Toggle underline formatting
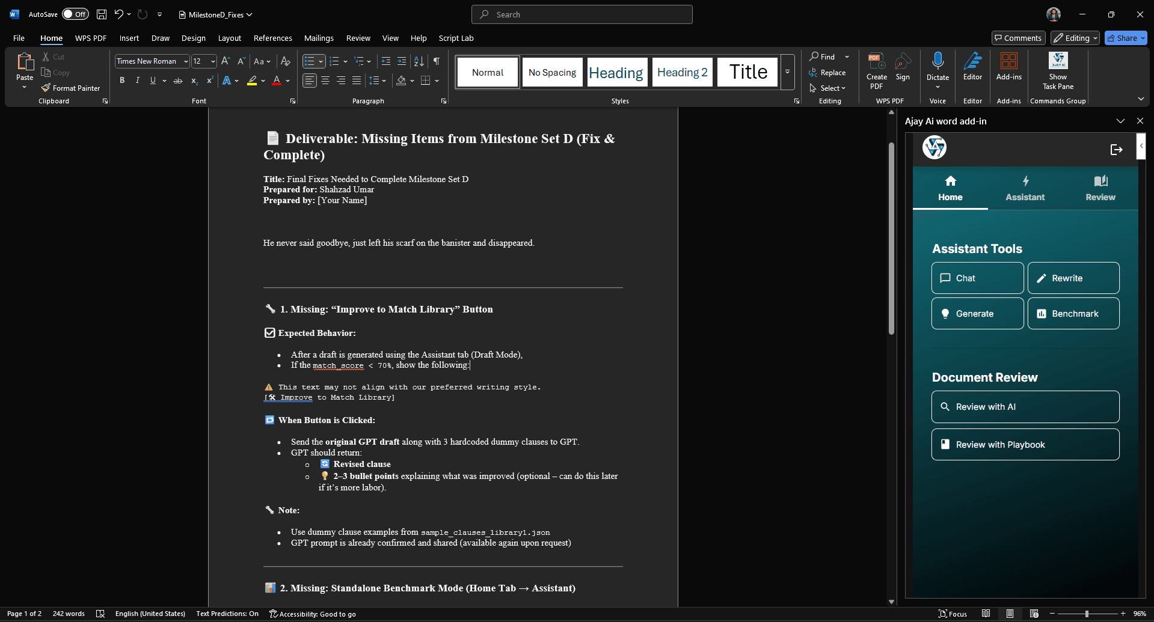This screenshot has width=1154, height=622. coord(153,81)
